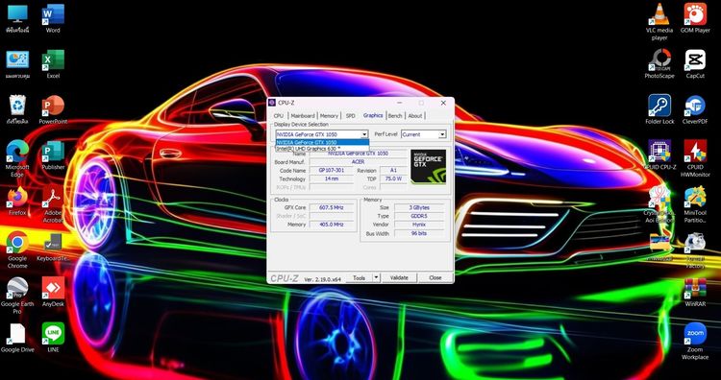This screenshot has height=380, width=721.
Task: Click the Technology 14 nm value
Action: [331, 179]
